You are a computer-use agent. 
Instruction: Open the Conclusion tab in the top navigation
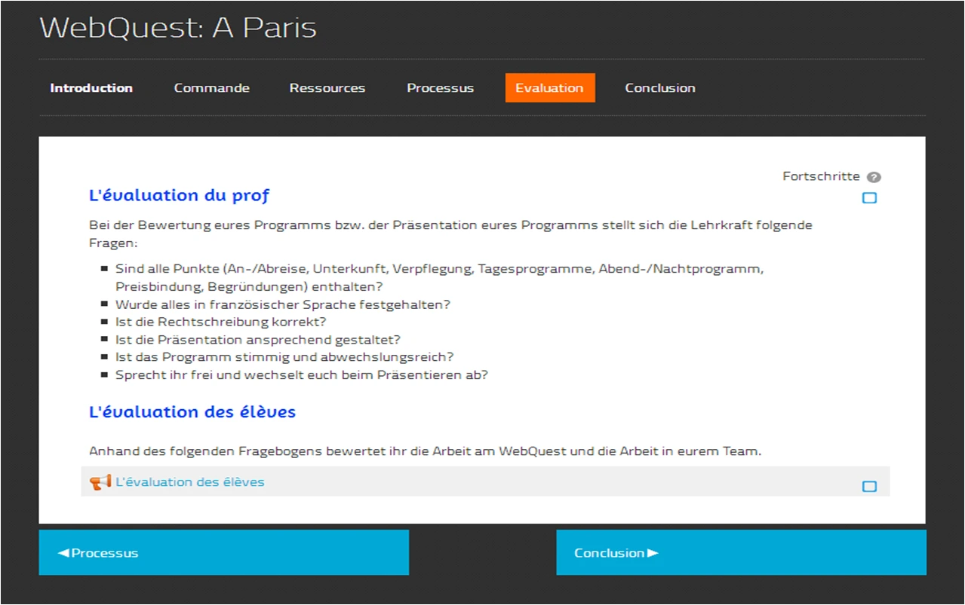pyautogui.click(x=659, y=88)
